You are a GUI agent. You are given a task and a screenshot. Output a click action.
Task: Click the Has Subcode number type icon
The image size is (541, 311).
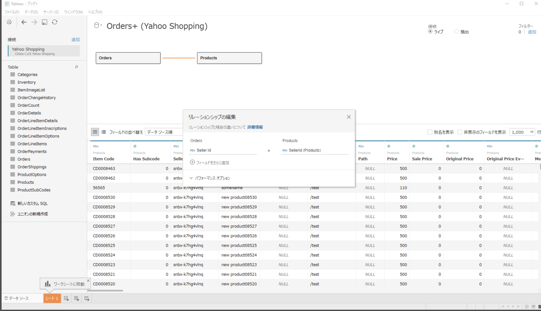click(135, 146)
